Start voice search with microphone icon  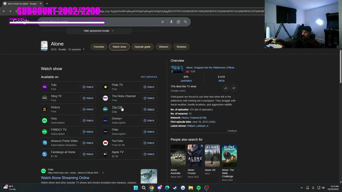[171, 22]
